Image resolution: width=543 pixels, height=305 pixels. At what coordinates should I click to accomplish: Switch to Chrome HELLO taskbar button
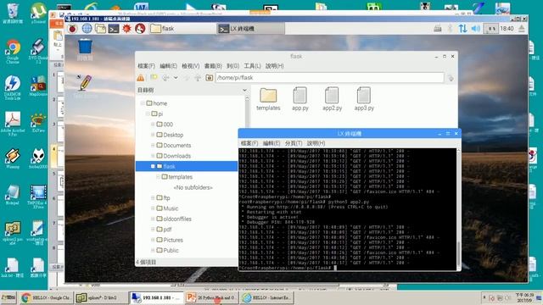tap(46, 297)
